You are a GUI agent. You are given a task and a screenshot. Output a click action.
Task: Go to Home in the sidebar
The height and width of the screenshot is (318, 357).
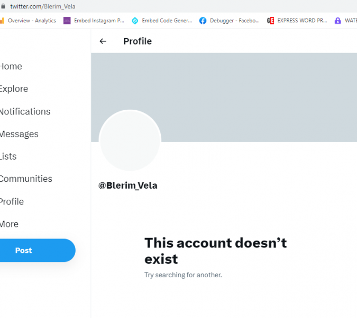[x=11, y=66]
